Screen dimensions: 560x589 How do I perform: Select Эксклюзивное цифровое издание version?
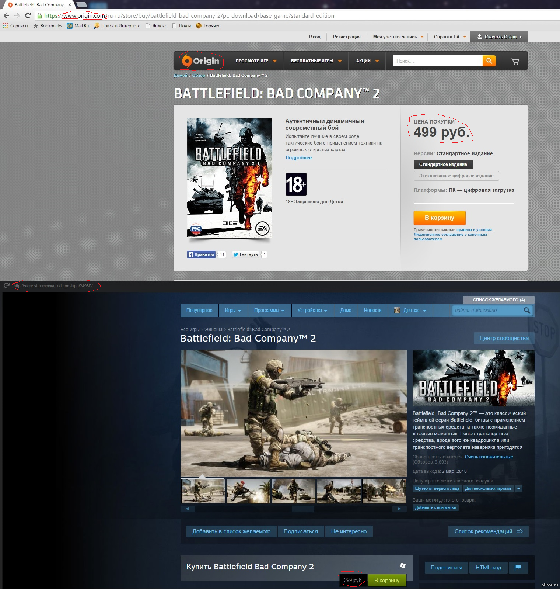[x=456, y=176]
